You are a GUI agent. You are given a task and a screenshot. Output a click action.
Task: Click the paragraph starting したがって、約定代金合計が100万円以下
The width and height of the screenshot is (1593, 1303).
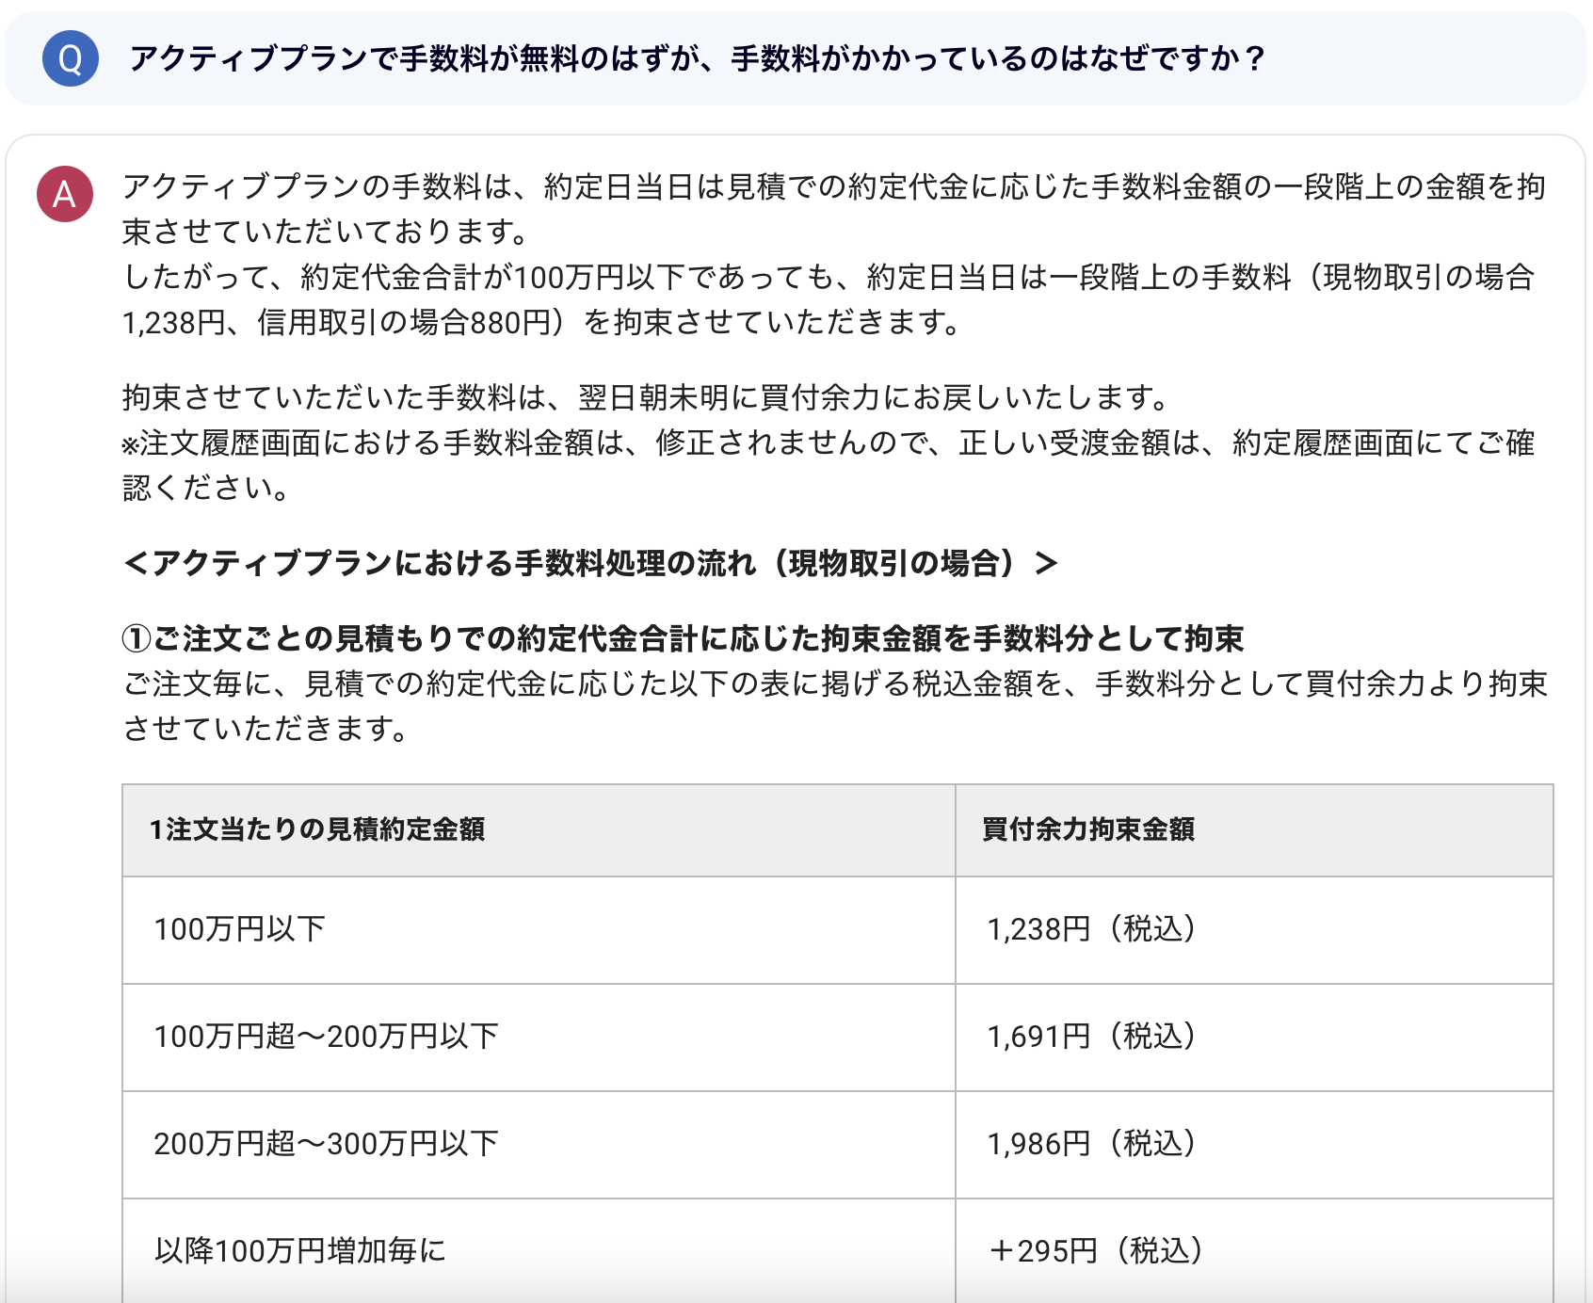[829, 299]
